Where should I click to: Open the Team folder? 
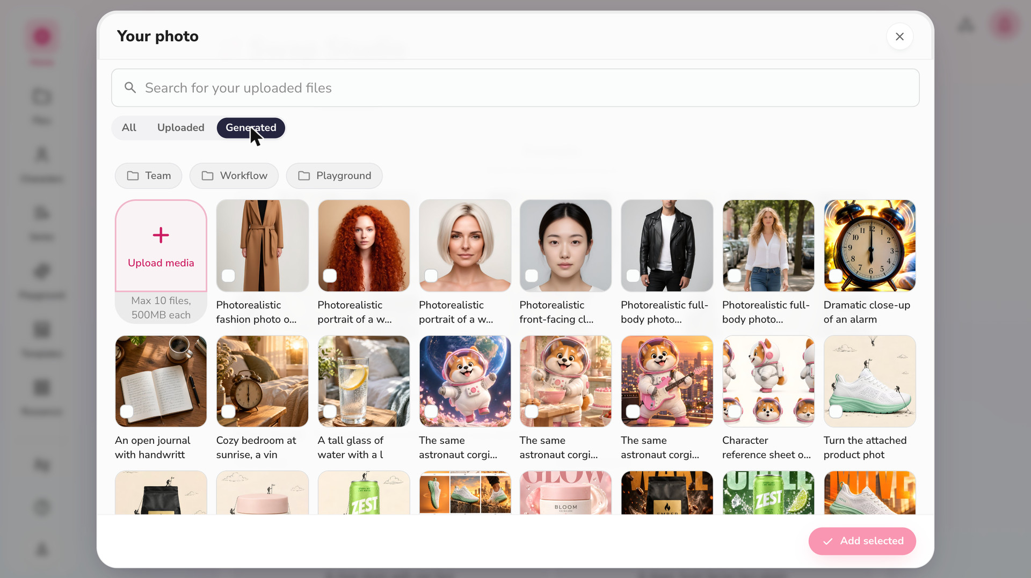pyautogui.click(x=149, y=176)
